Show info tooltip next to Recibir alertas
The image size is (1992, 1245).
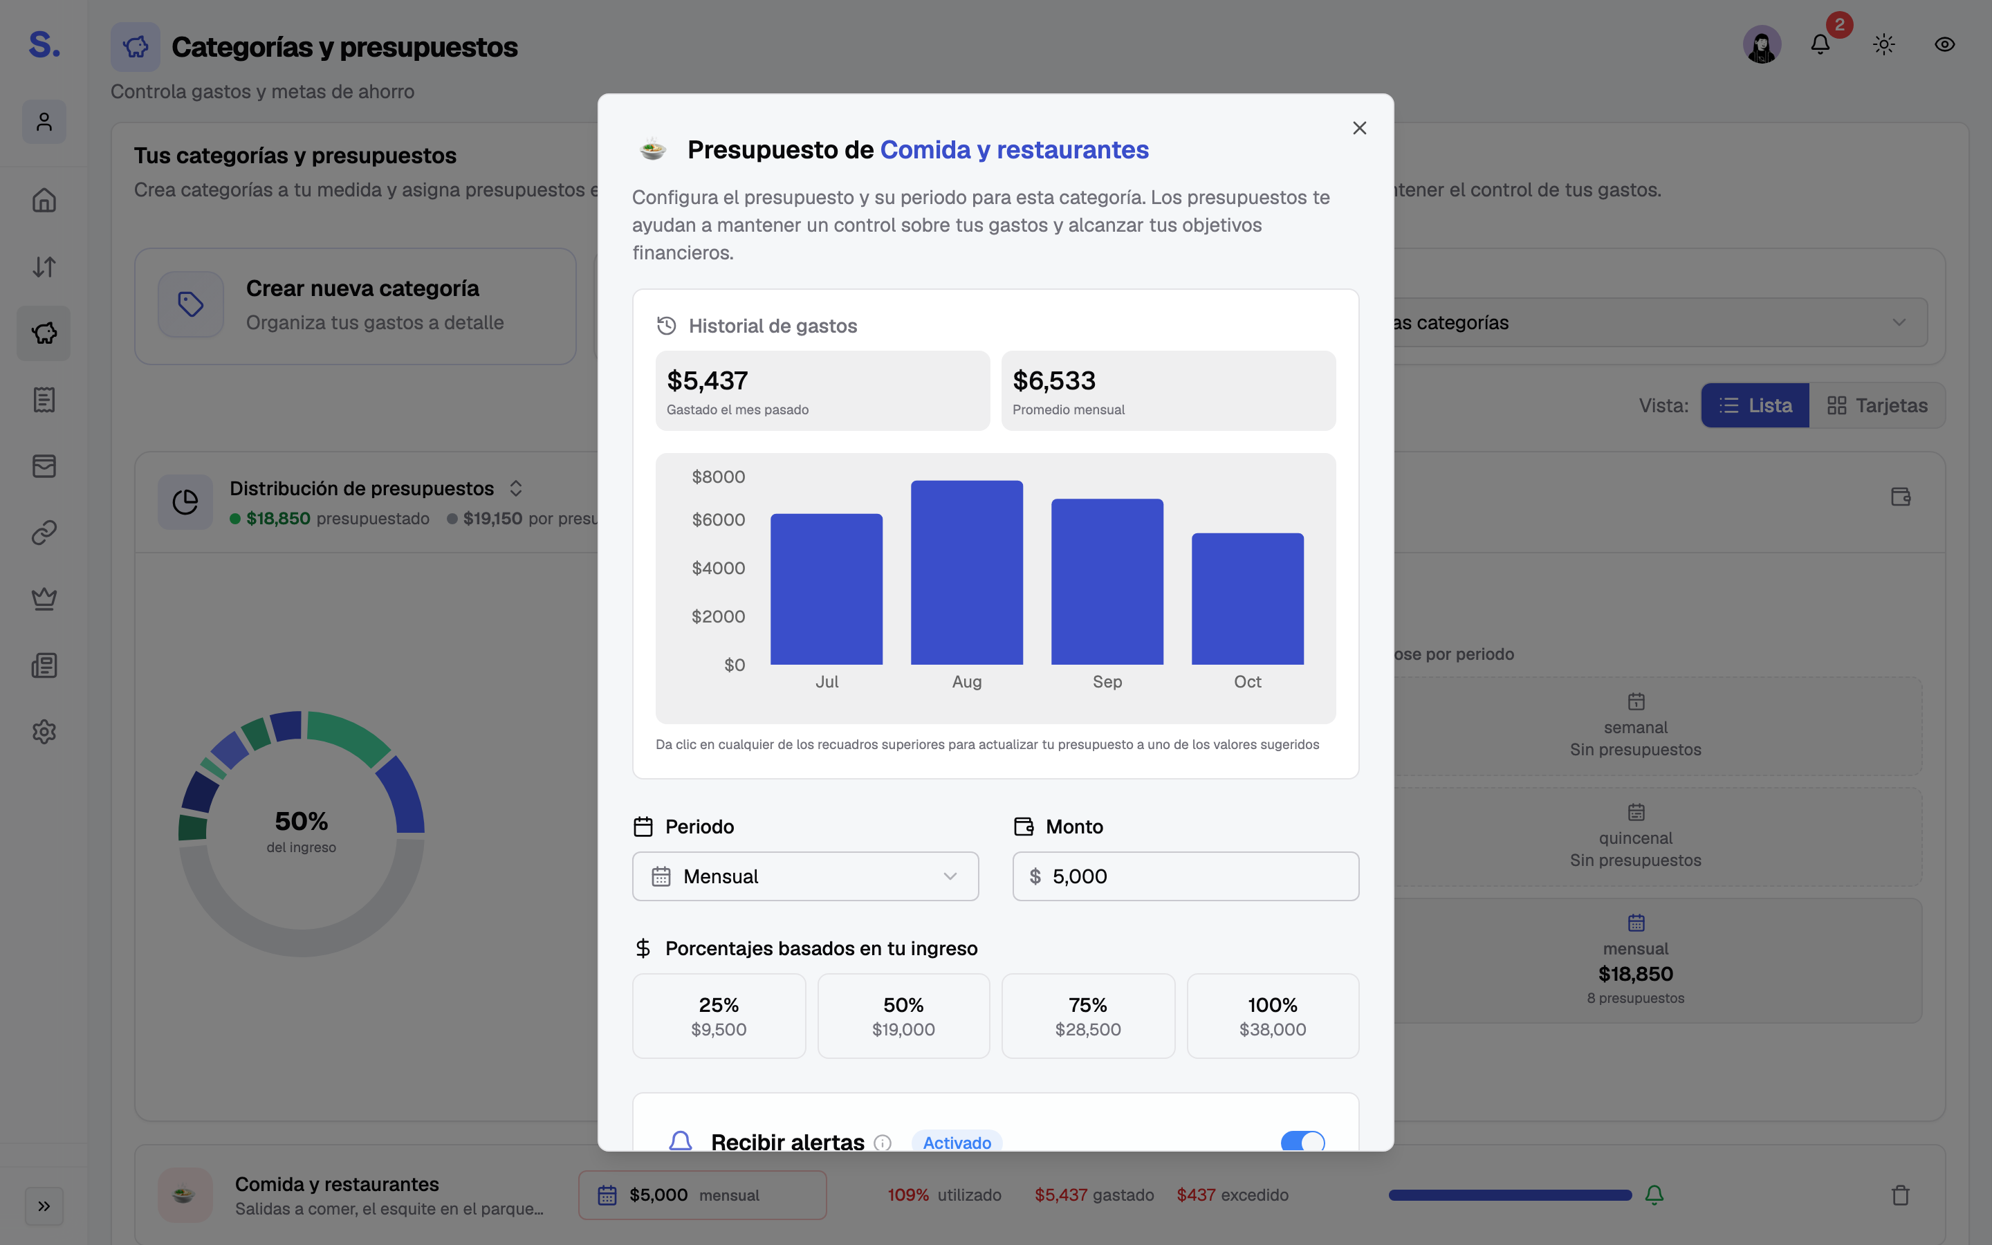coord(883,1143)
